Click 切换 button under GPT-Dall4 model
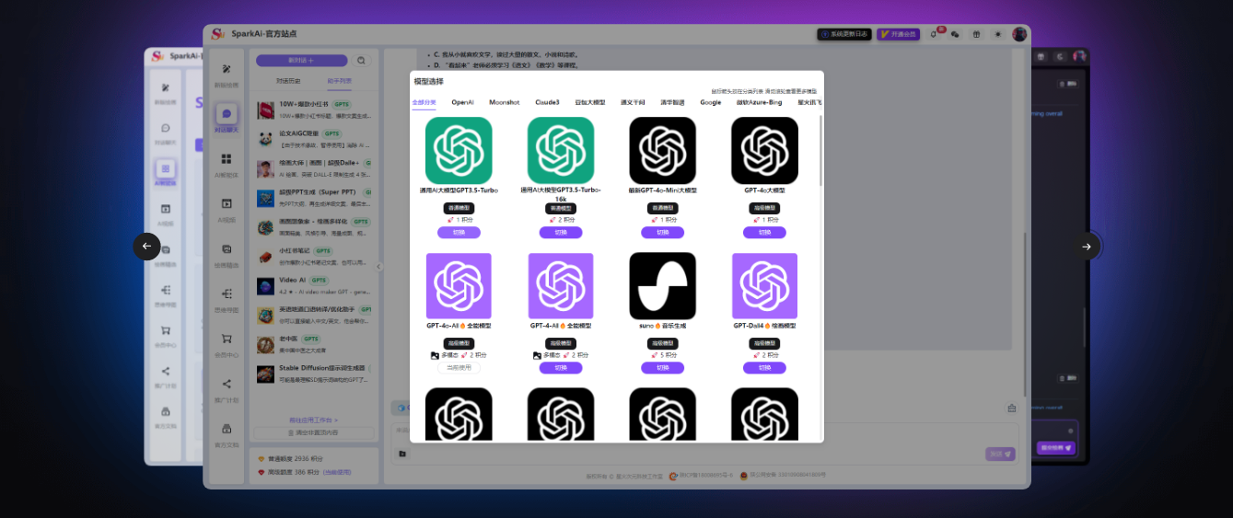The image size is (1233, 518). coord(764,368)
